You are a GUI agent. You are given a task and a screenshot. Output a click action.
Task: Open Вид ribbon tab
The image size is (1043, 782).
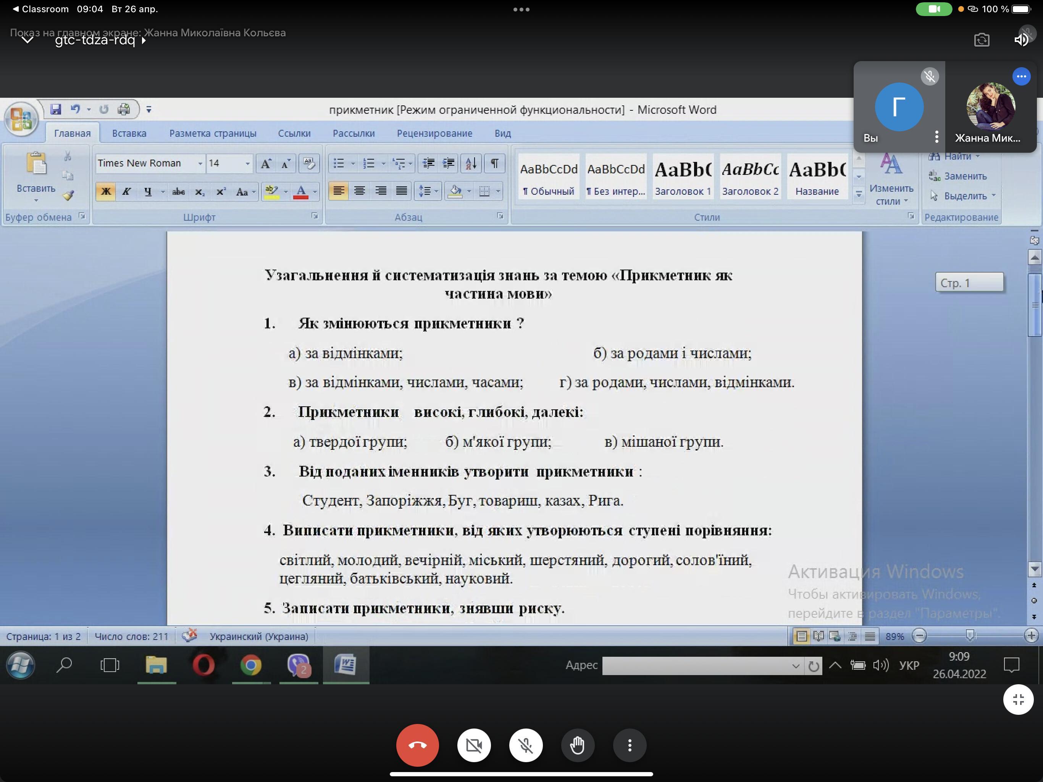pyautogui.click(x=503, y=134)
